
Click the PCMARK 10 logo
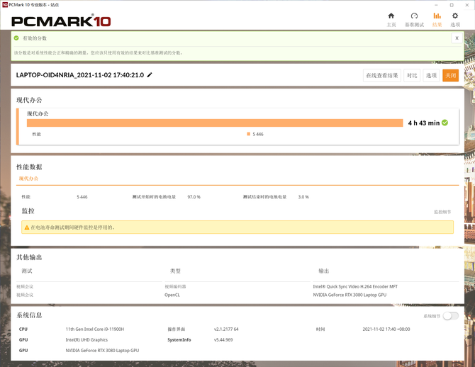pos(61,21)
